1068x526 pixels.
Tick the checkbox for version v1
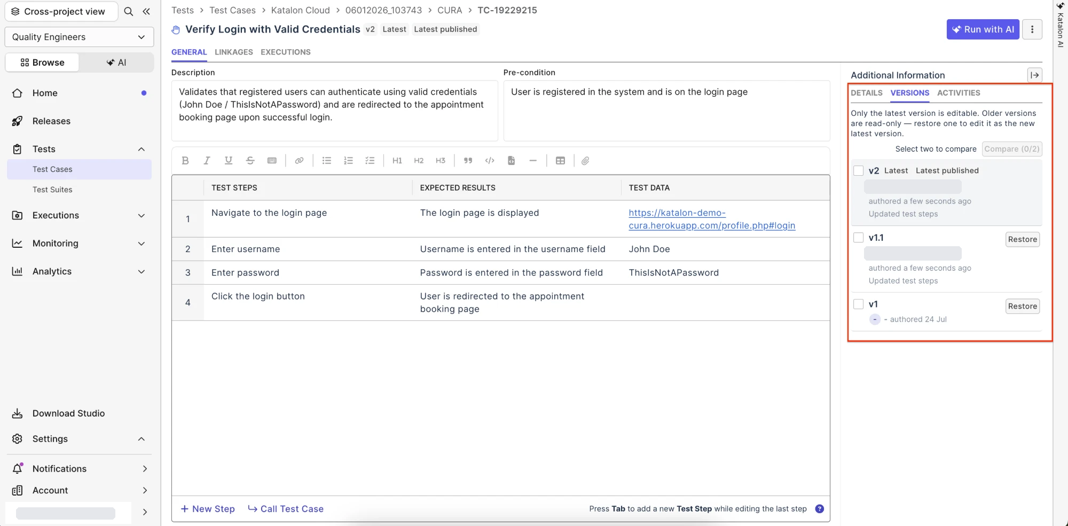pyautogui.click(x=858, y=304)
